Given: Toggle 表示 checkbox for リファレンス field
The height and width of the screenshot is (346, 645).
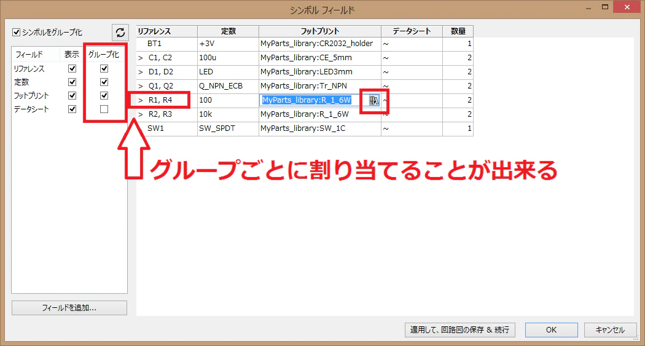Looking at the screenshot, I should (x=72, y=68).
